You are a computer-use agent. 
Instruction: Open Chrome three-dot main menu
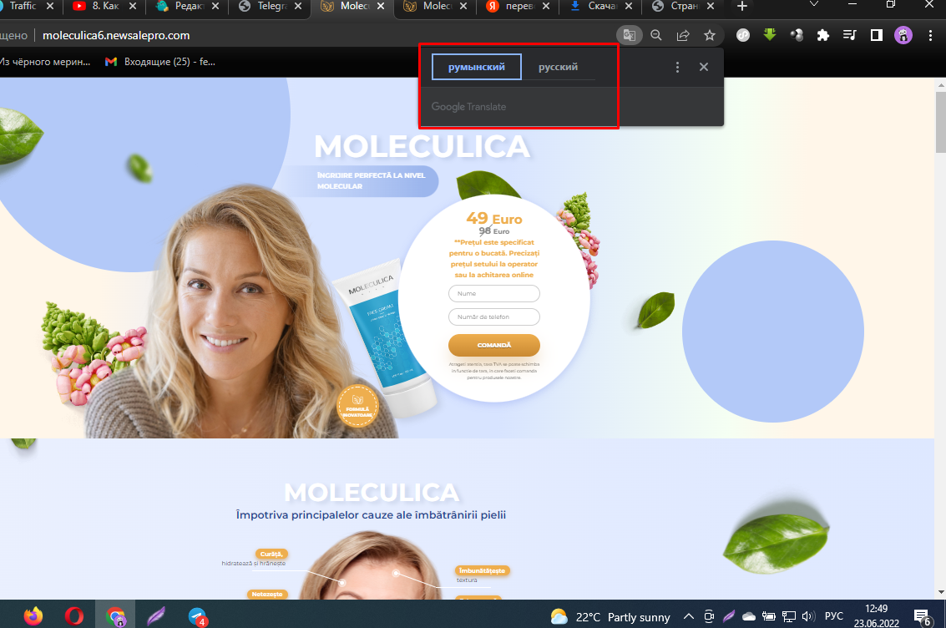(930, 35)
